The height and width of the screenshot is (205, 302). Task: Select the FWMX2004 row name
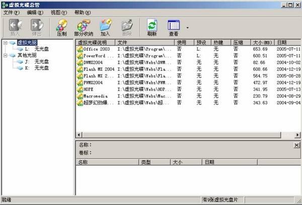(93, 83)
